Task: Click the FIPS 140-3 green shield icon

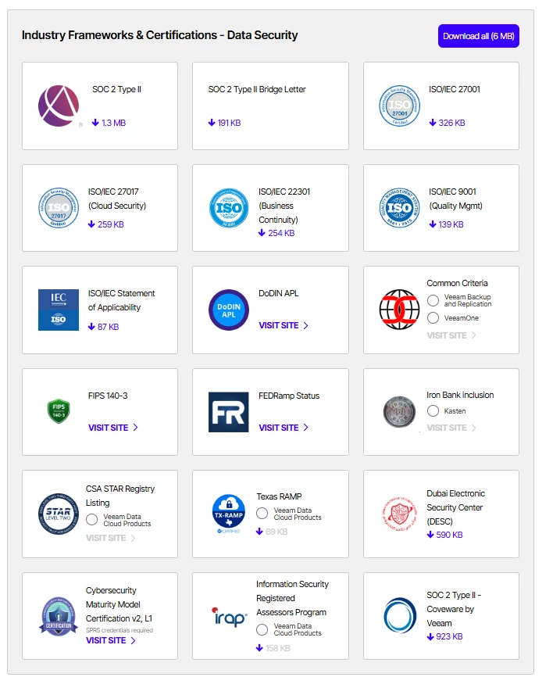Action: 59,411
